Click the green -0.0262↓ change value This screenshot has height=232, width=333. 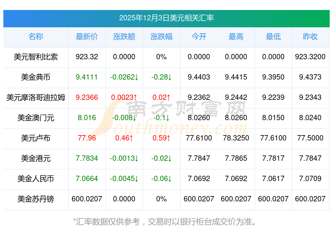click(124, 77)
